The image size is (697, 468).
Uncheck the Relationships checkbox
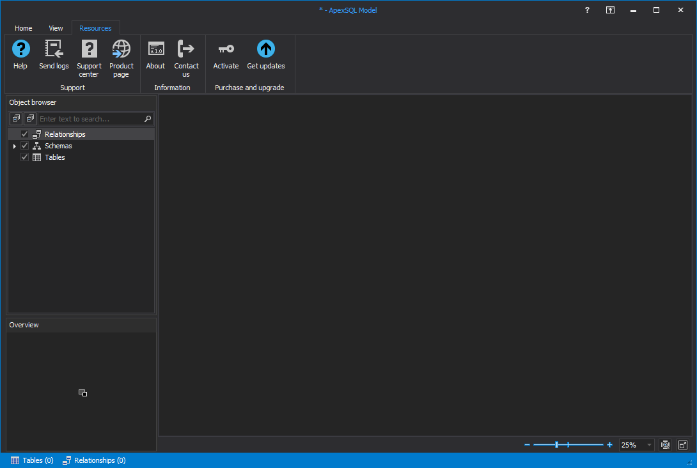[x=24, y=134]
